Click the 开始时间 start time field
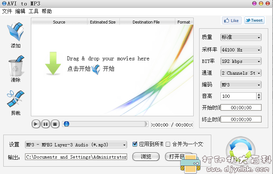Viewport: 273px width, 174px height. [241, 107]
